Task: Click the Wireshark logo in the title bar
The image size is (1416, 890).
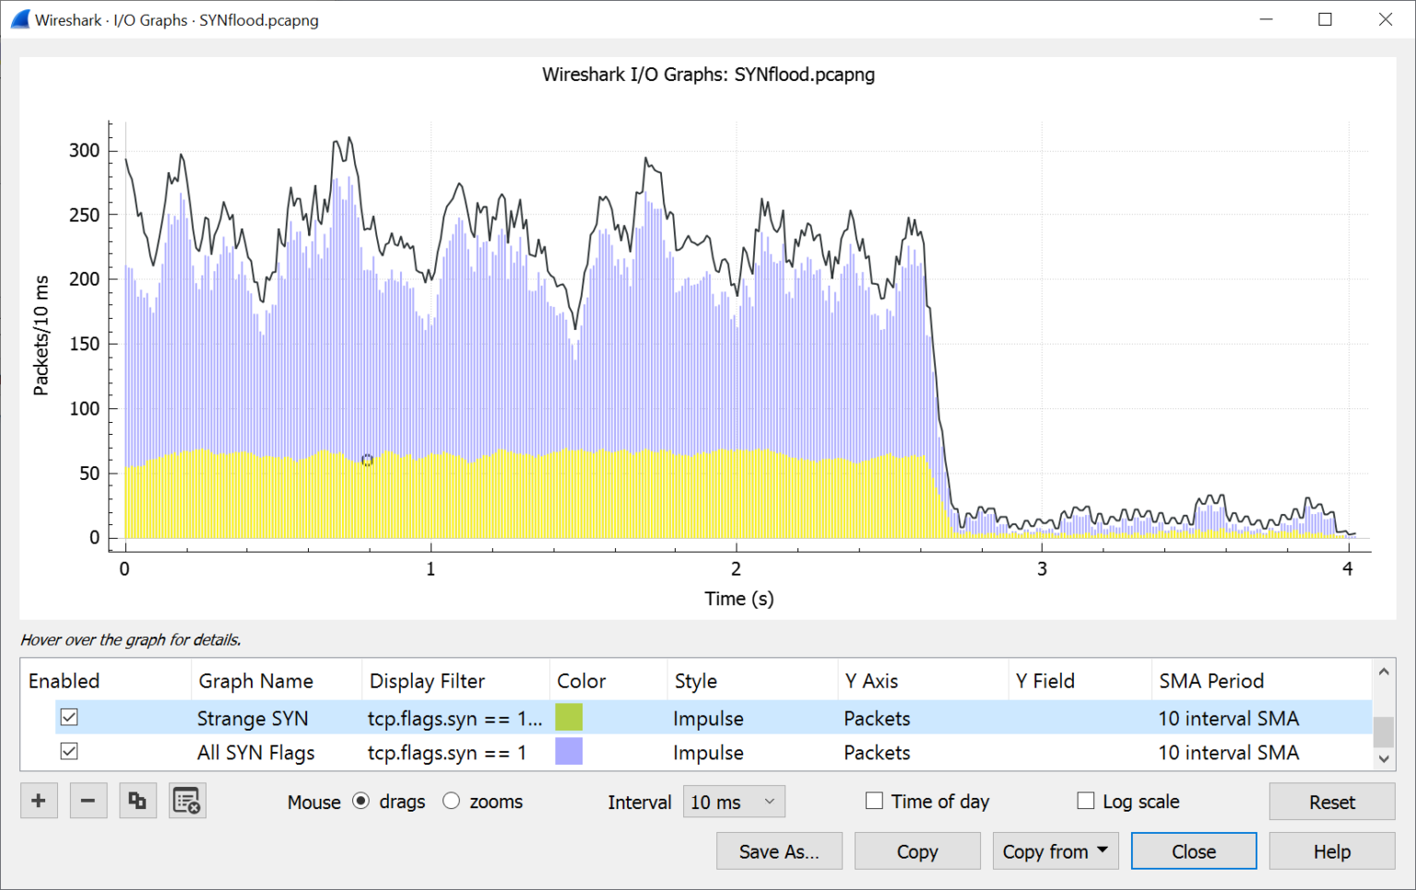Action: (18, 18)
